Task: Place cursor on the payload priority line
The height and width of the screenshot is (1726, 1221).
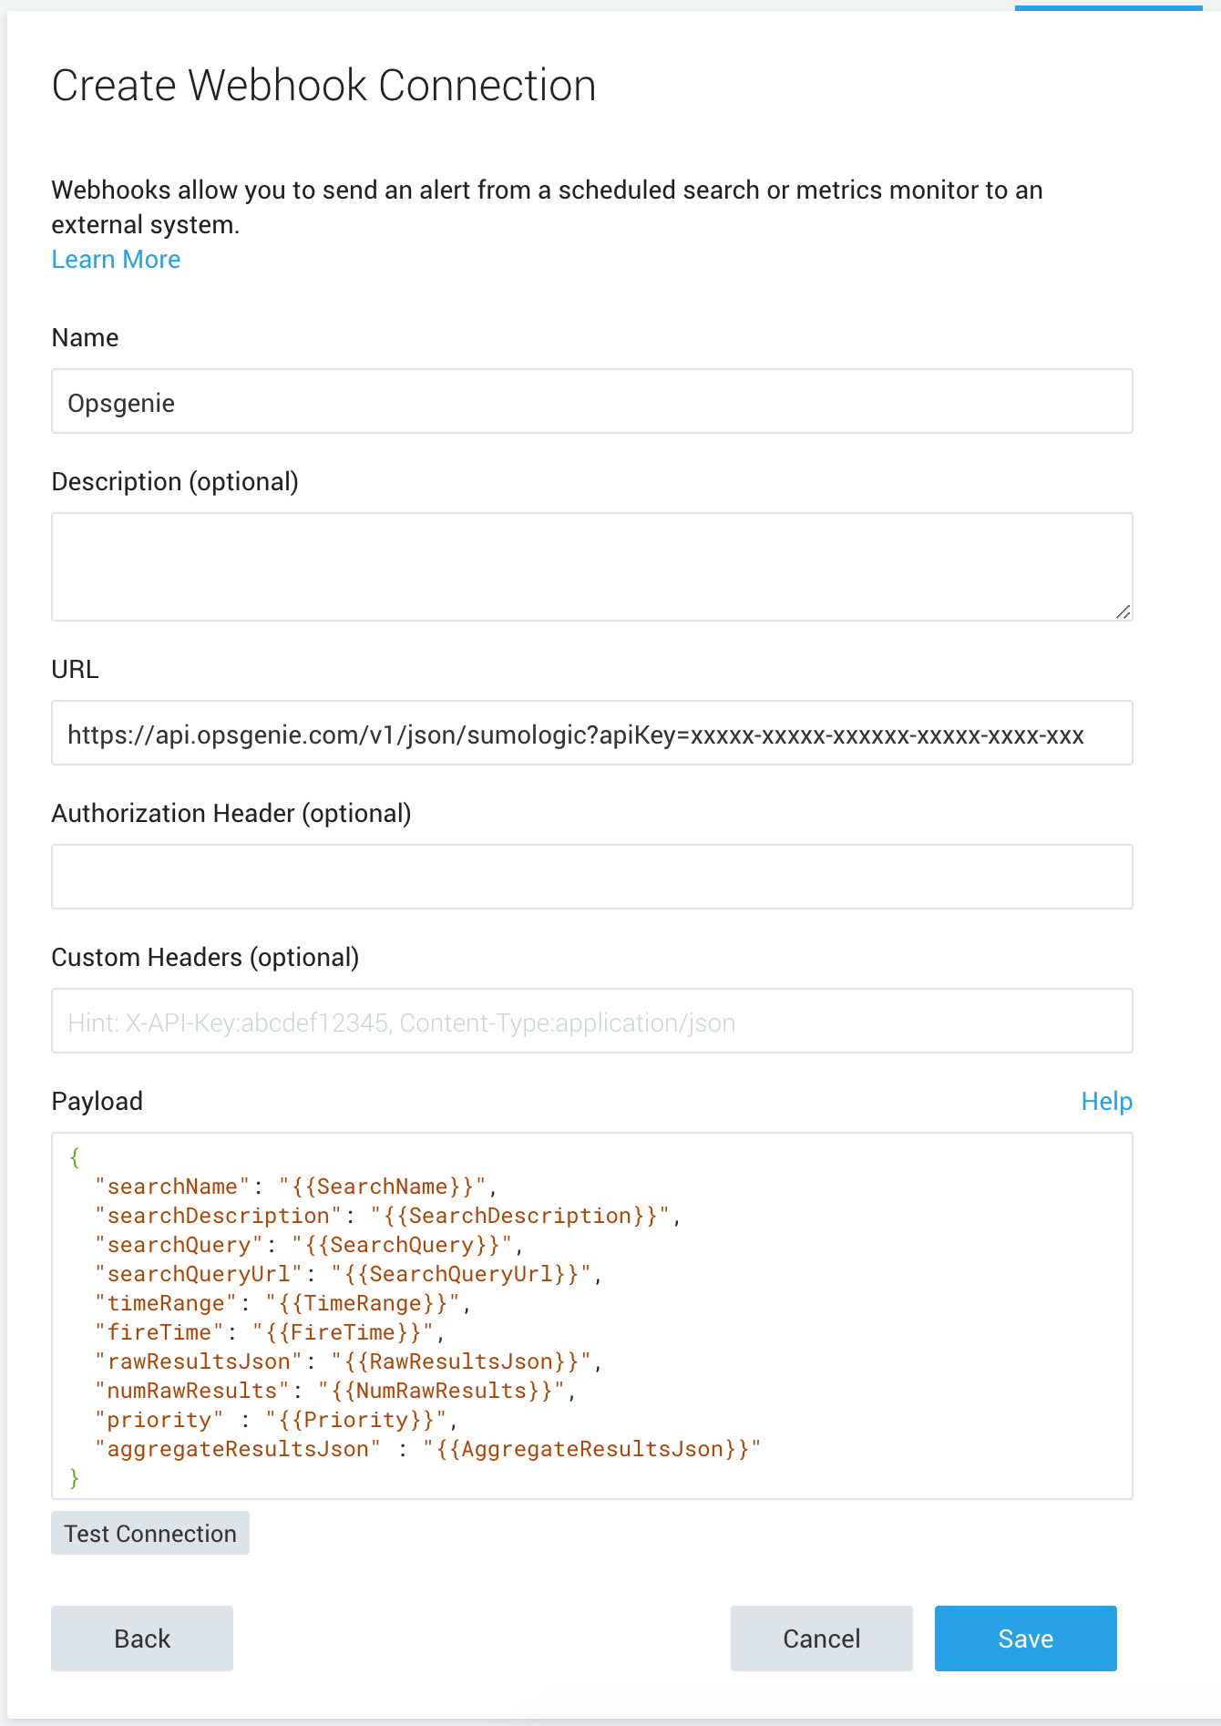Action: pos(275,1420)
